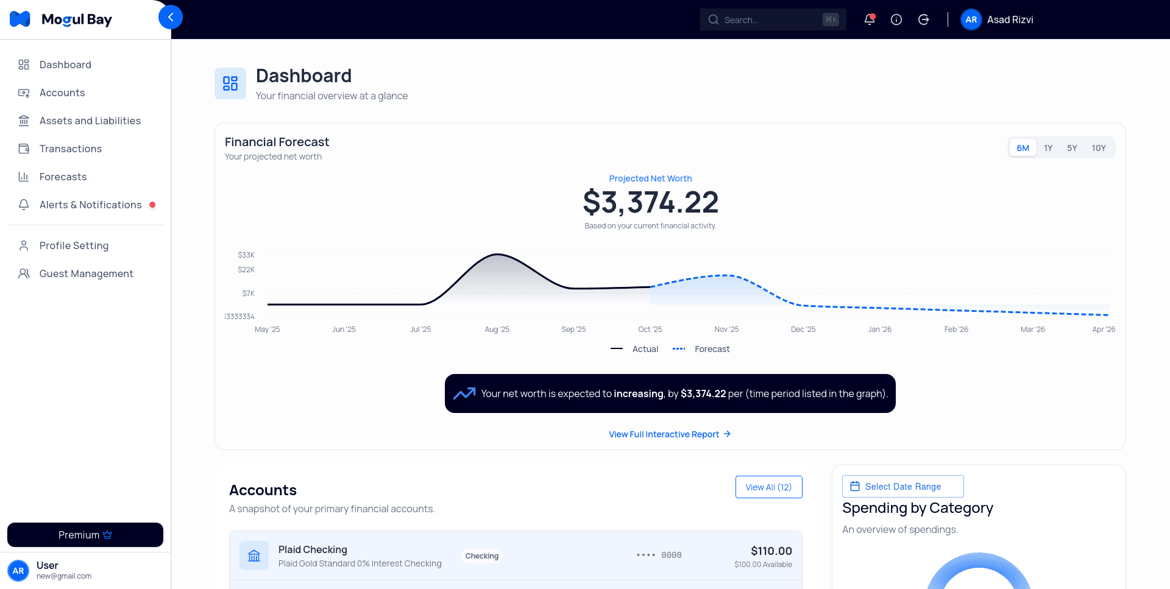The height and width of the screenshot is (589, 1170).
Task: Select the 10Y forecast view
Action: (x=1099, y=147)
